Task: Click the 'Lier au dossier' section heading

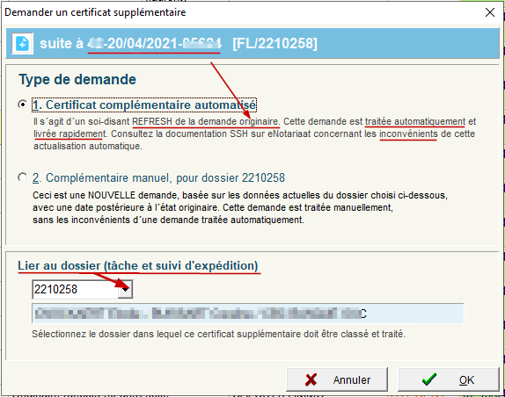Action: pos(138,266)
